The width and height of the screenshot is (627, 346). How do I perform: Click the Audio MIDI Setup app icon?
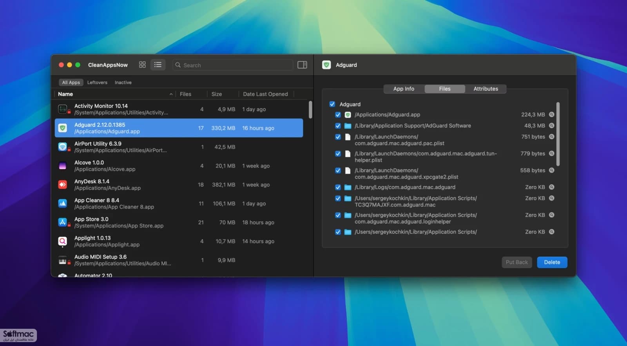click(x=63, y=260)
